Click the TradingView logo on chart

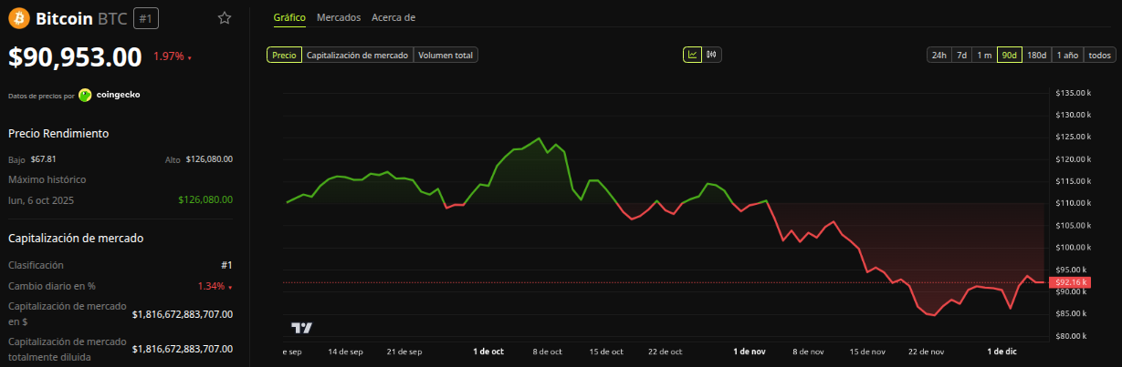coord(302,328)
